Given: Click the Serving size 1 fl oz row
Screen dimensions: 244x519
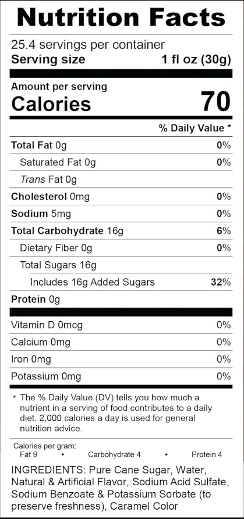Looking at the screenshot, I should [121, 60].
